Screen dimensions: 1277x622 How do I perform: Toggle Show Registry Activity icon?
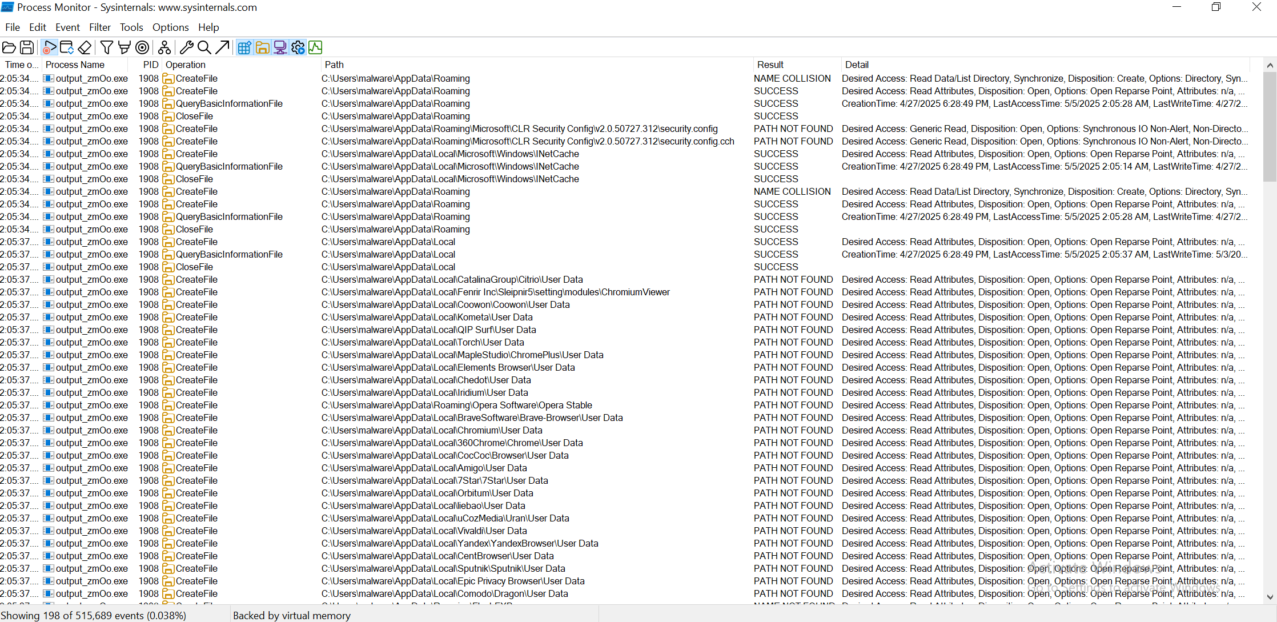tap(244, 47)
